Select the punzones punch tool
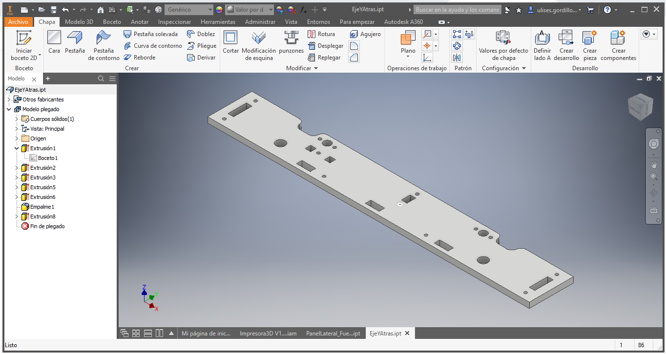The image size is (666, 354). pos(291,42)
